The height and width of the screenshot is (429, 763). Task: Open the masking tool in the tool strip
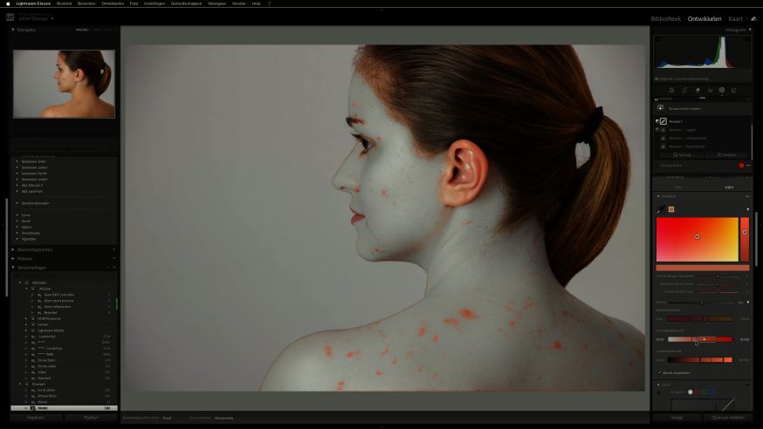[722, 90]
